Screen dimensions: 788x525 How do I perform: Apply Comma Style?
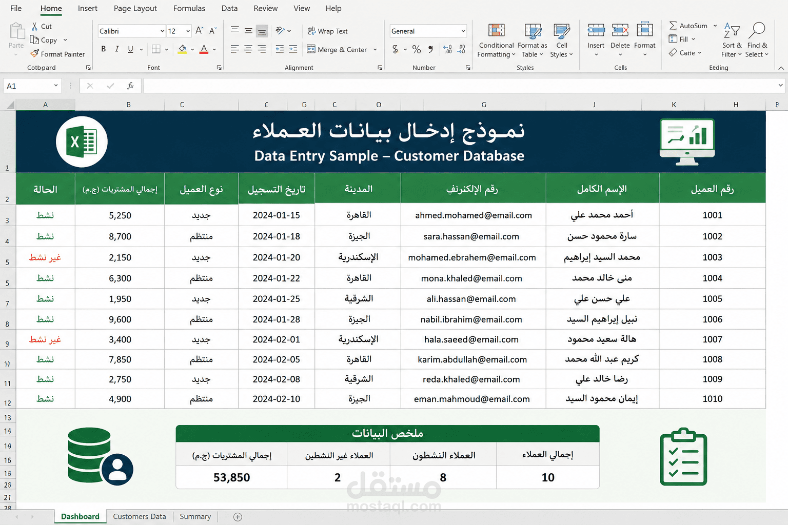coord(430,49)
